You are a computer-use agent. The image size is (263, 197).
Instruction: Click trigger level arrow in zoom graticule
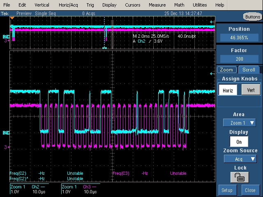tap(212, 73)
